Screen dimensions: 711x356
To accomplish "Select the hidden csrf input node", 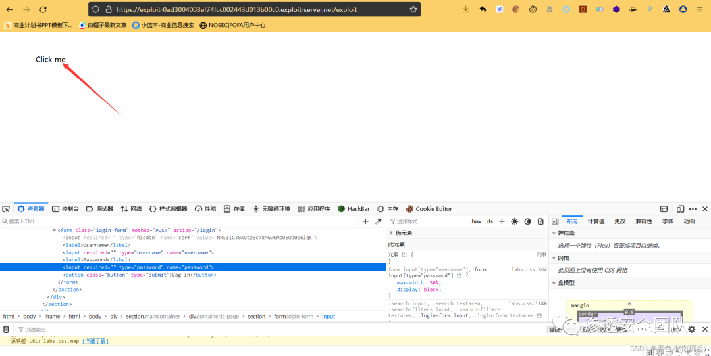I will tap(190, 238).
